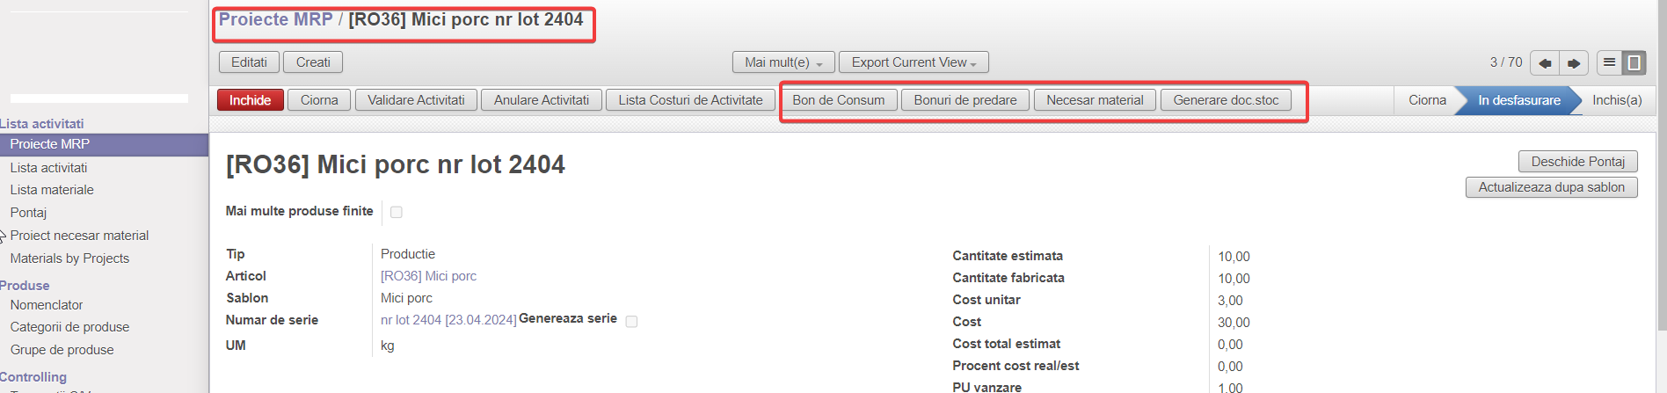Click the serial number lot 2404 link
The height and width of the screenshot is (393, 1667).
[x=448, y=320]
